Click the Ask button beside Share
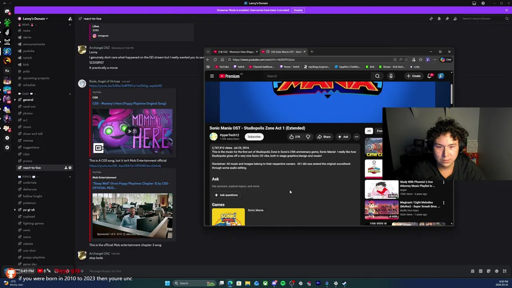The height and width of the screenshot is (288, 512). [343, 137]
